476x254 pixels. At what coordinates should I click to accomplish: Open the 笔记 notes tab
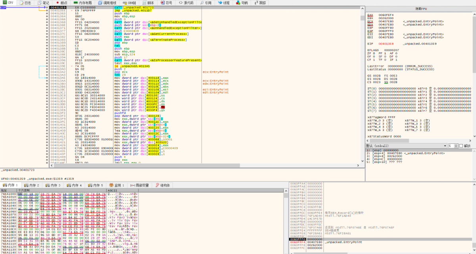(43, 3)
